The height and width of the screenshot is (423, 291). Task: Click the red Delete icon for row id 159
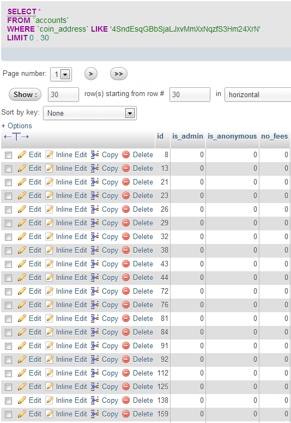126,414
